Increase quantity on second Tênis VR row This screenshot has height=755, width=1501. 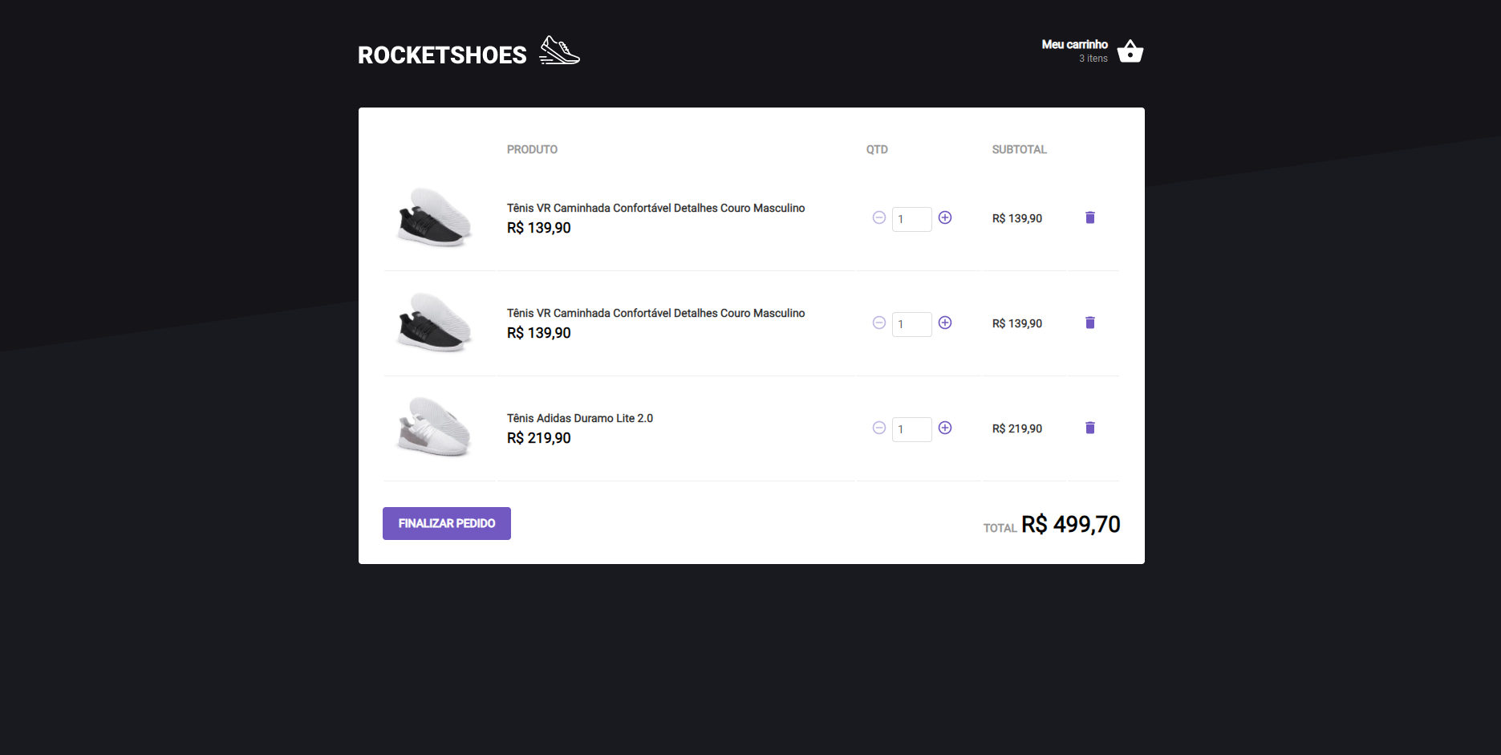click(x=945, y=323)
